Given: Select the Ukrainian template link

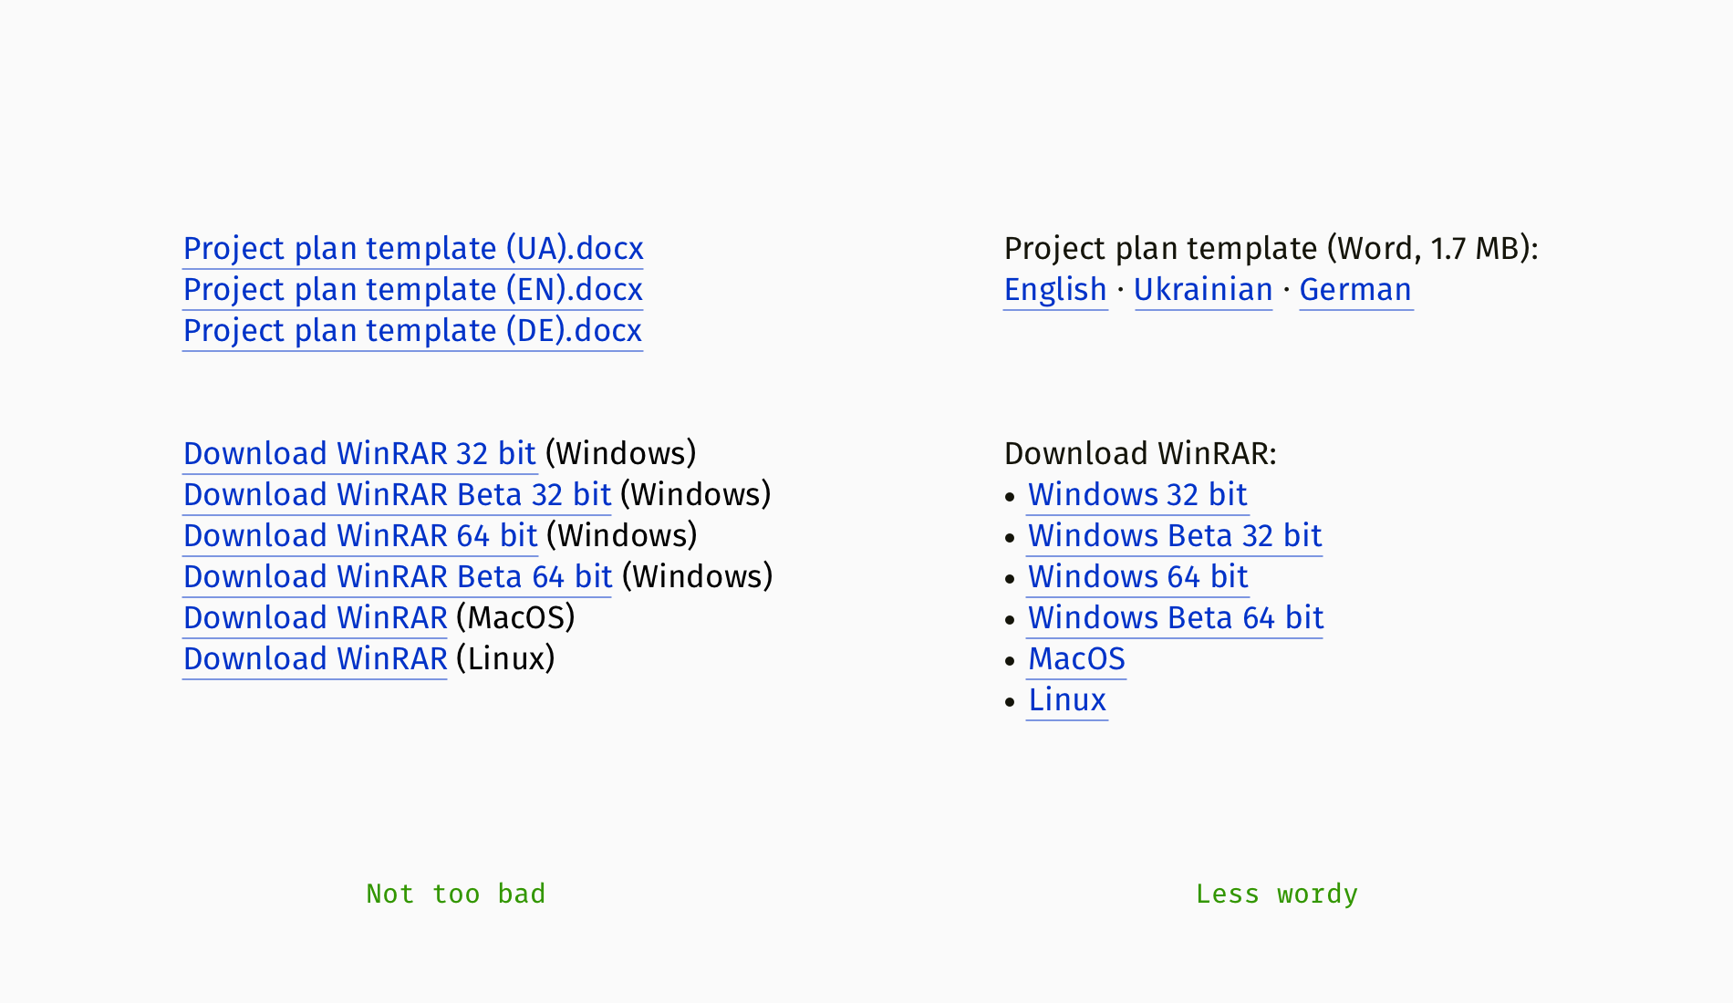Looking at the screenshot, I should pyautogui.click(x=1203, y=290).
